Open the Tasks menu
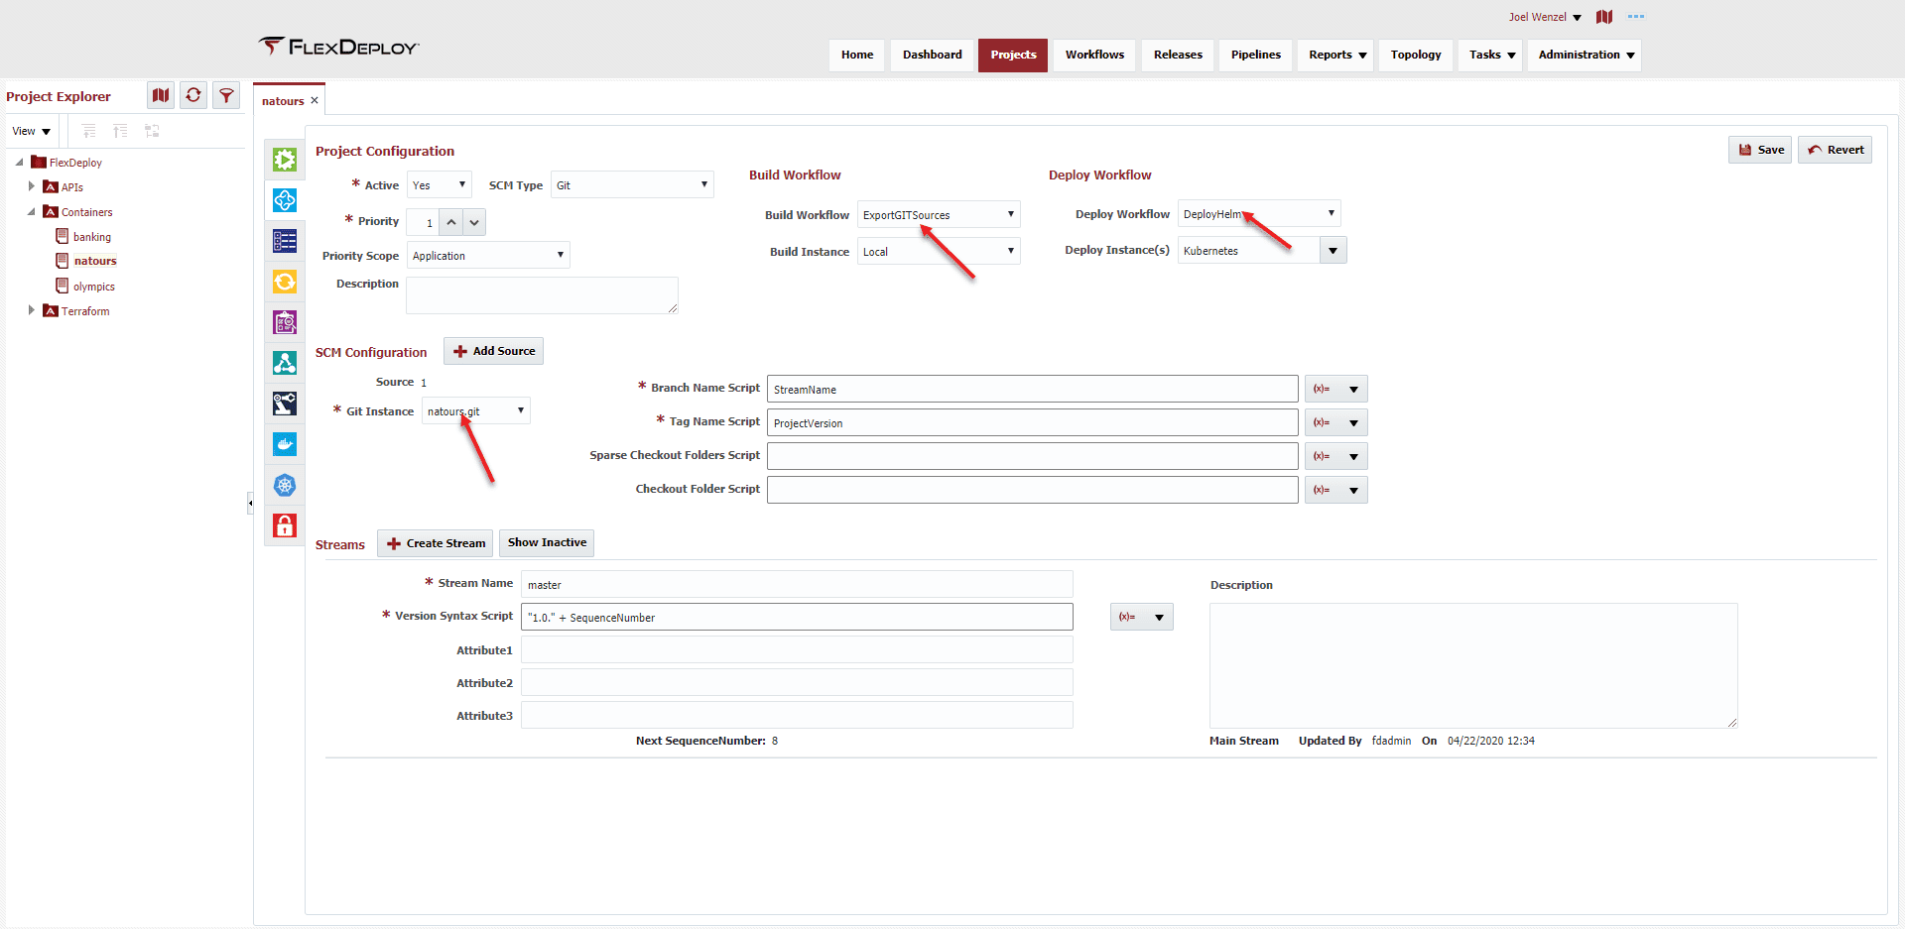The image size is (1905, 929). [1491, 55]
